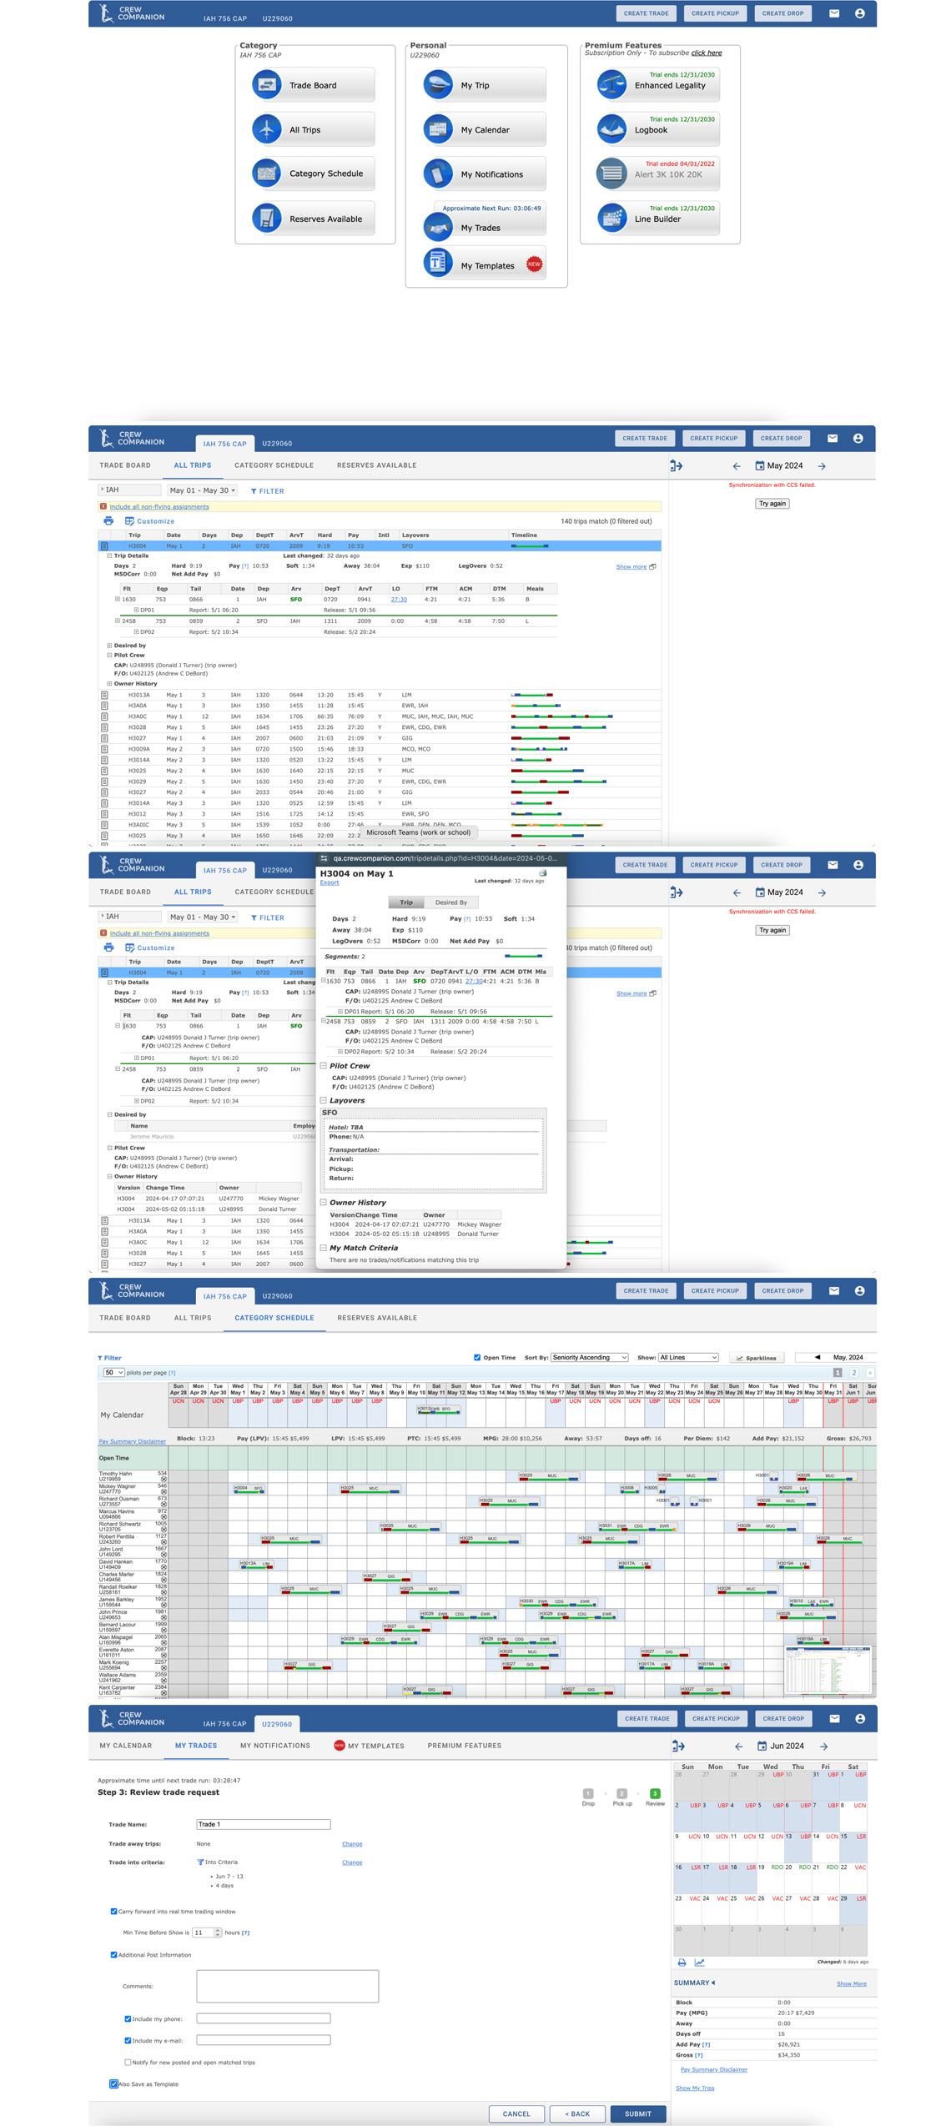Image resolution: width=951 pixels, height=2126 pixels.
Task: Open the My Notifications personal tile
Action: click(484, 174)
